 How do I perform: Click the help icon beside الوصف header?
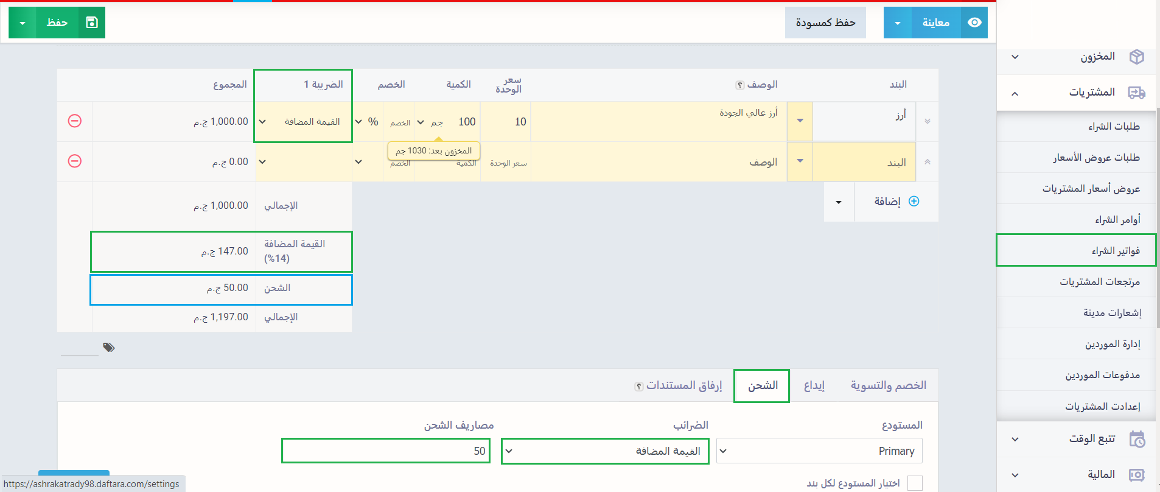tap(739, 85)
